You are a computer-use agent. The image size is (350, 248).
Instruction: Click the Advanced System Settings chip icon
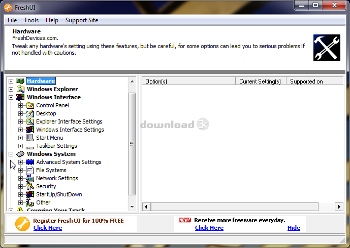pos(30,162)
